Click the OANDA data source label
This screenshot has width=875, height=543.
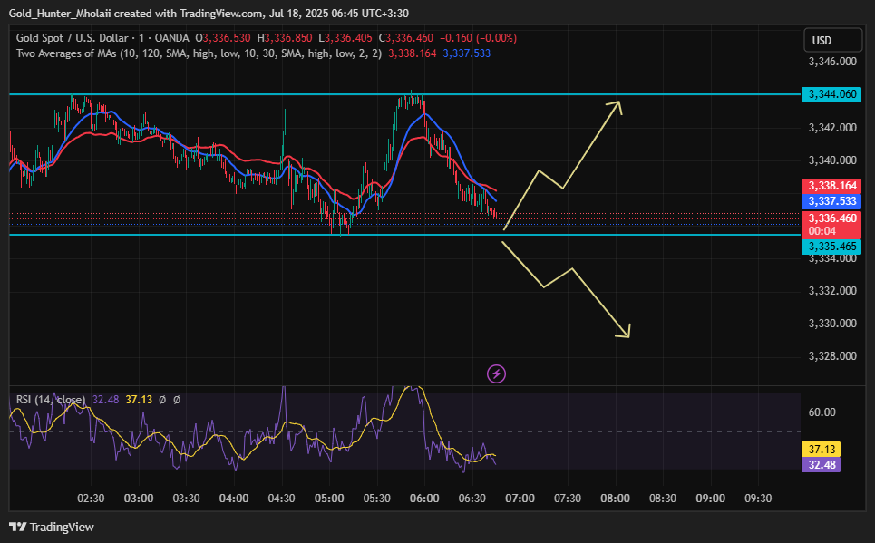click(x=171, y=38)
